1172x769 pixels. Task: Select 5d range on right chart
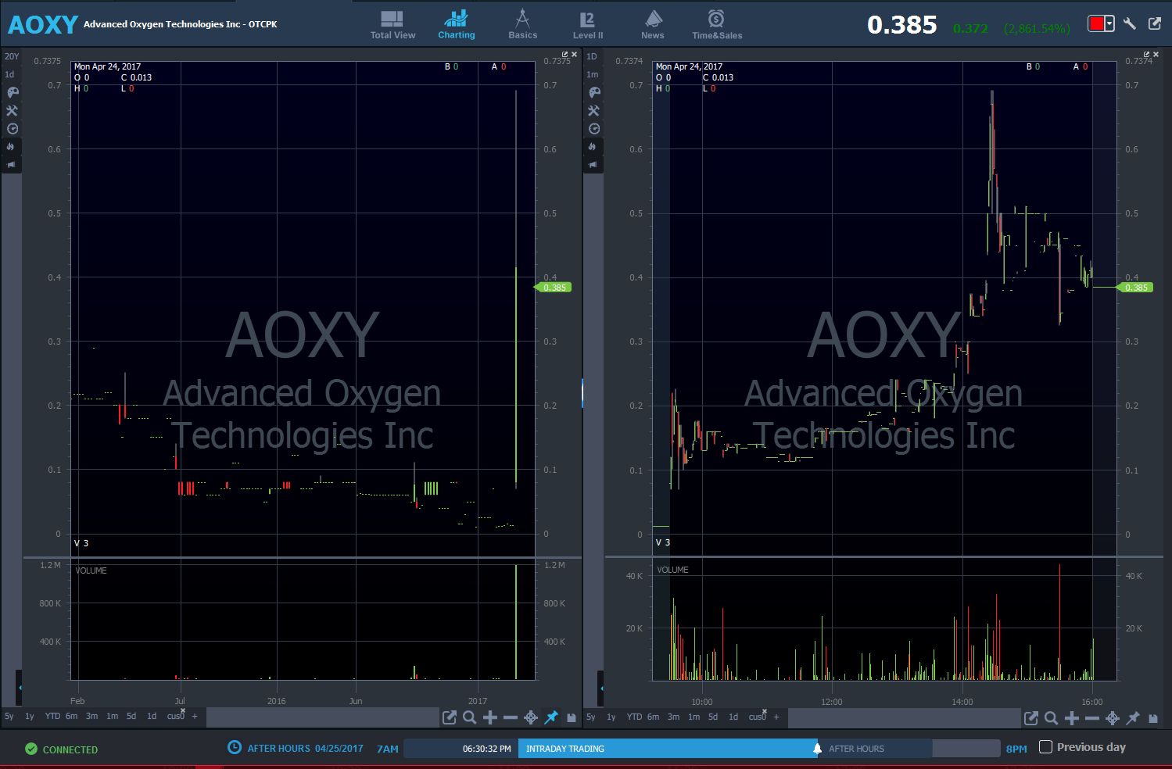713,717
